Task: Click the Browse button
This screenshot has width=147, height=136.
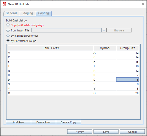Action: click(x=119, y=30)
